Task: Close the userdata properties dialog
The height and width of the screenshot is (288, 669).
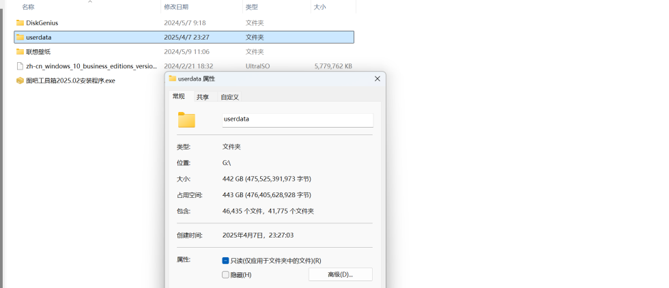Action: pyautogui.click(x=377, y=79)
